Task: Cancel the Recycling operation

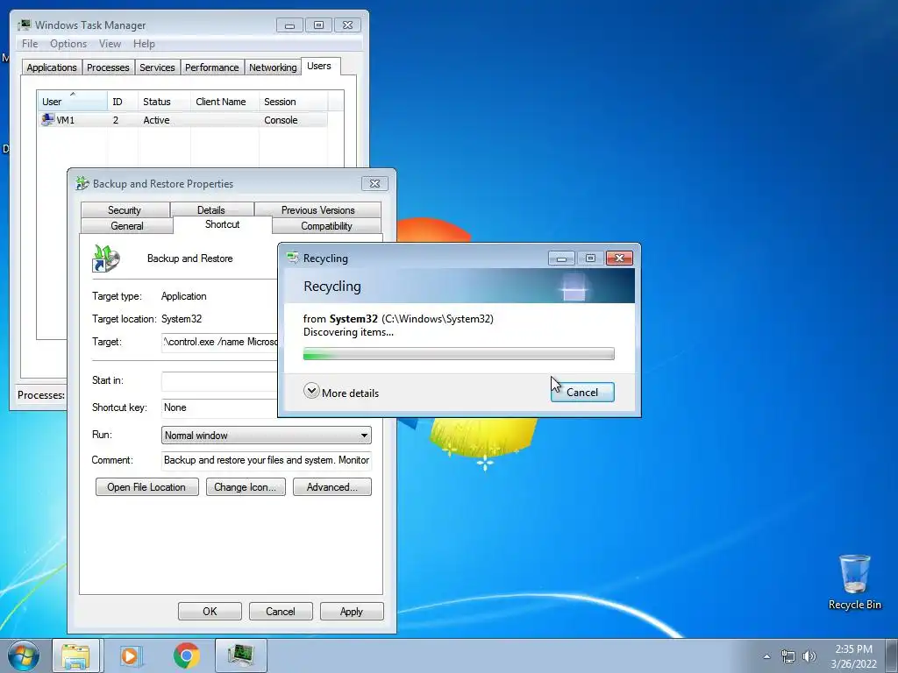Action: (582, 392)
